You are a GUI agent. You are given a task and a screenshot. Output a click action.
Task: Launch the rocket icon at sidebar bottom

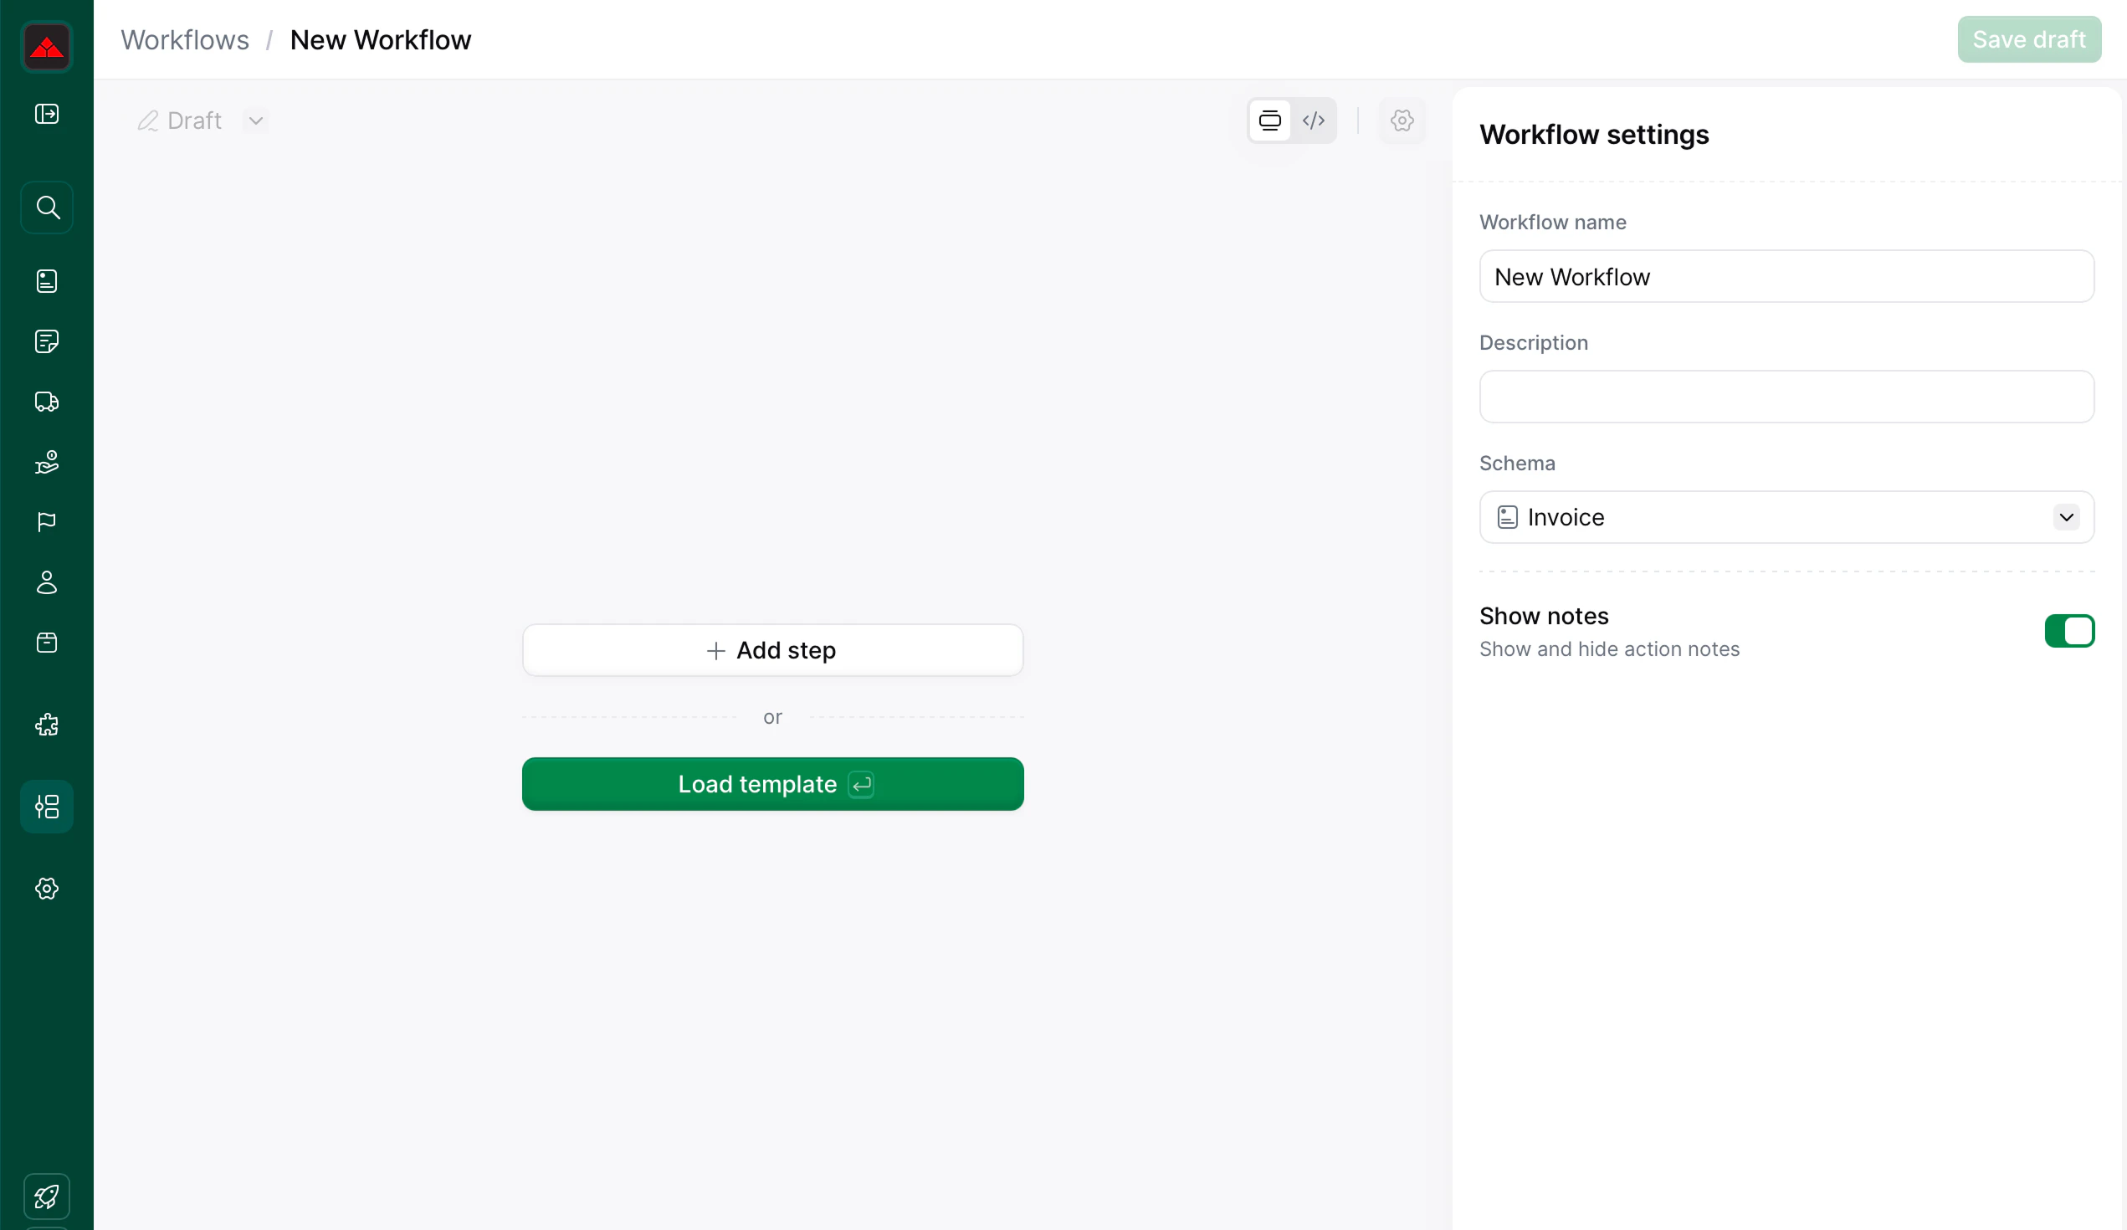[46, 1196]
